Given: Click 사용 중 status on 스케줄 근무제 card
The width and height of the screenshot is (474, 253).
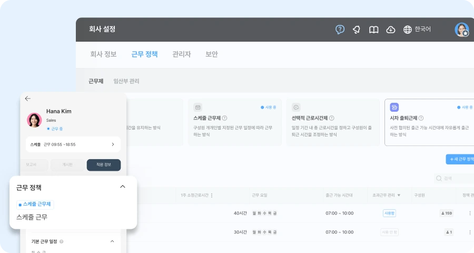Looking at the screenshot, I should 269,107.
